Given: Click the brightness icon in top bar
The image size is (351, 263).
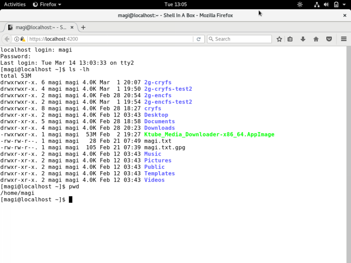Looking at the screenshot, I should pos(300,5).
